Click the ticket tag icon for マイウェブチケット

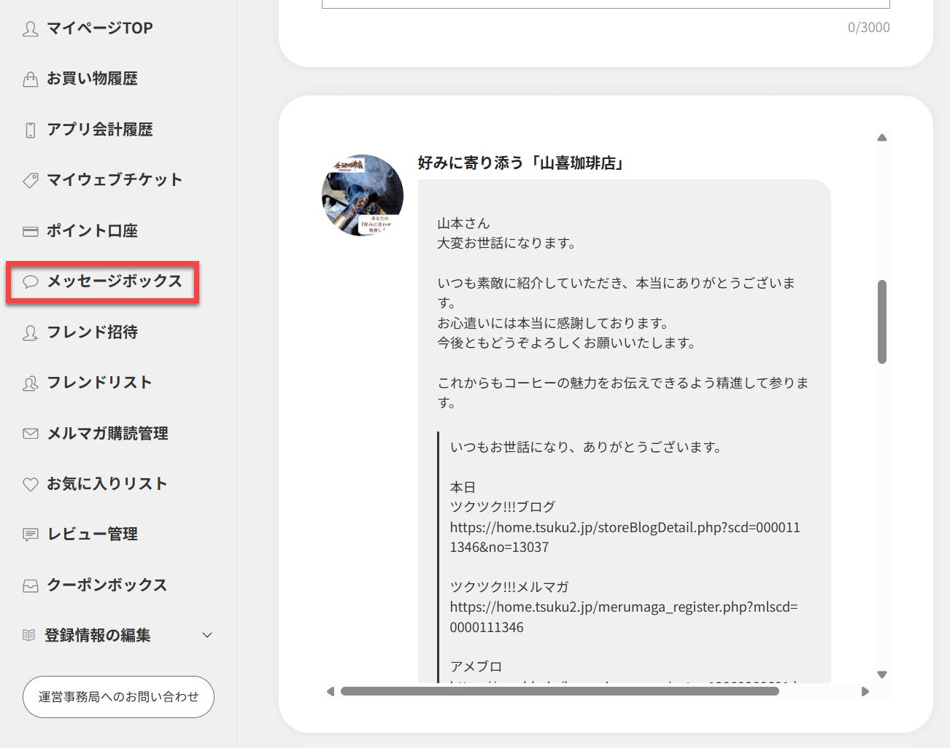click(x=30, y=180)
